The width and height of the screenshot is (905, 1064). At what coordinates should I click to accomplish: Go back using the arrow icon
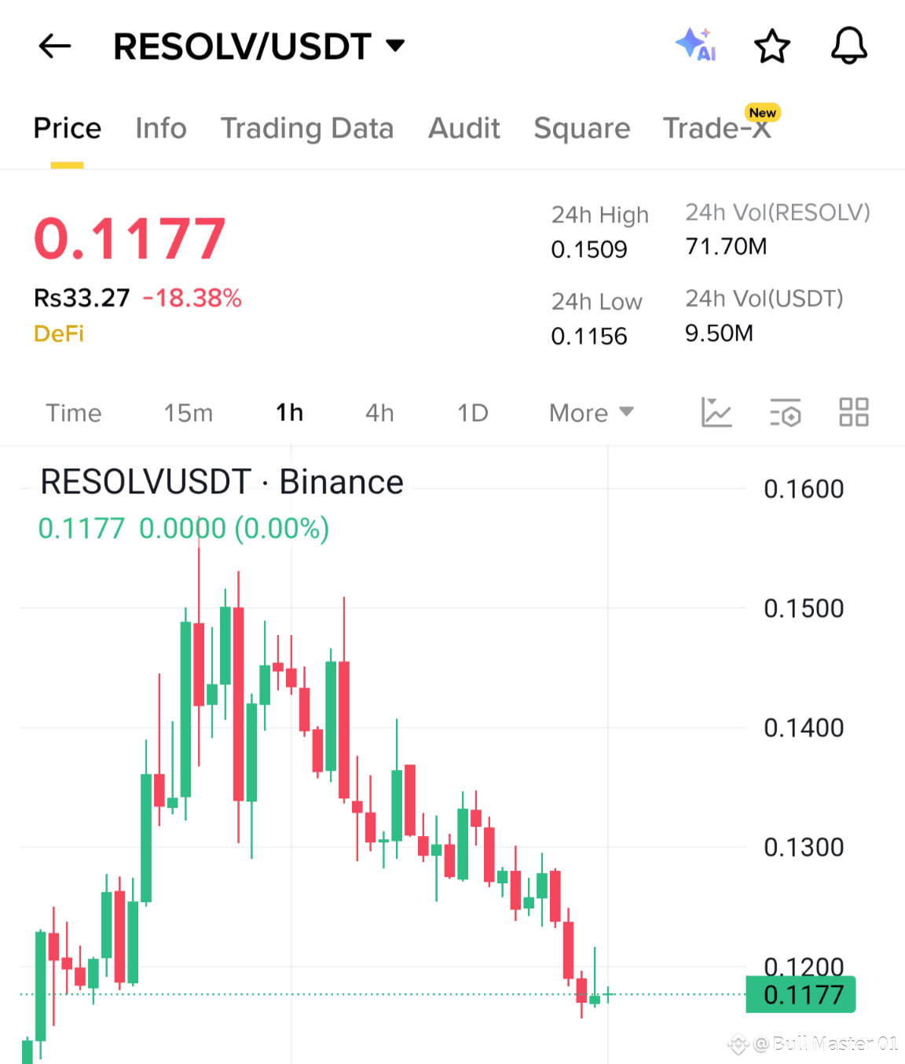pyautogui.click(x=53, y=46)
